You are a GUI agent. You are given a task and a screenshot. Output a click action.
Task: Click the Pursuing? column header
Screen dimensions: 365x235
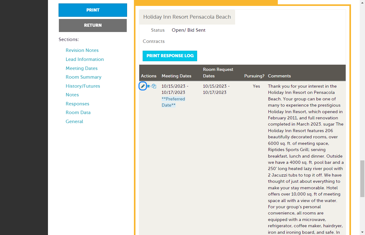(x=254, y=76)
